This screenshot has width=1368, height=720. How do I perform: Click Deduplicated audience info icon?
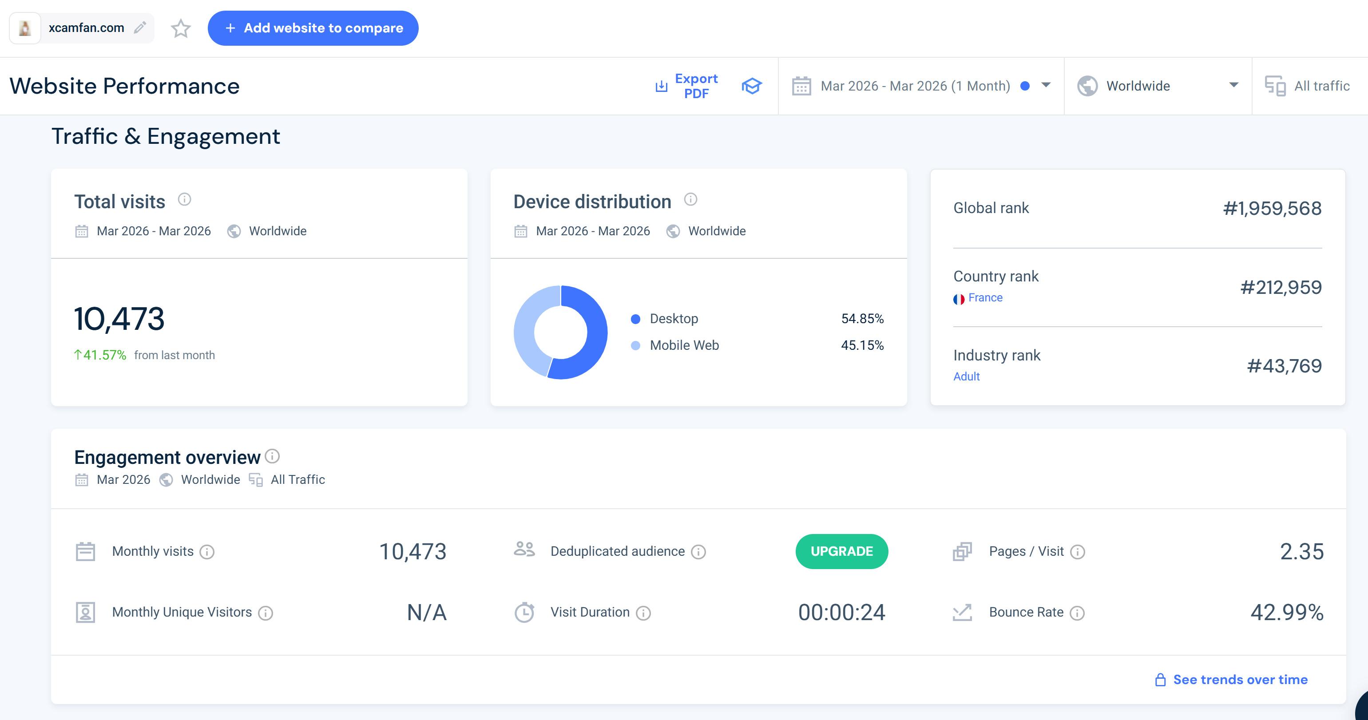point(698,552)
